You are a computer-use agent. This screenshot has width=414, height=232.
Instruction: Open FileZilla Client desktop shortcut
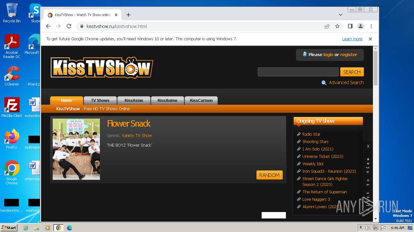12,108
